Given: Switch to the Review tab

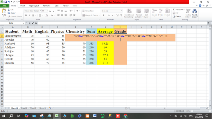Looking at the screenshot, I should tap(66, 6).
